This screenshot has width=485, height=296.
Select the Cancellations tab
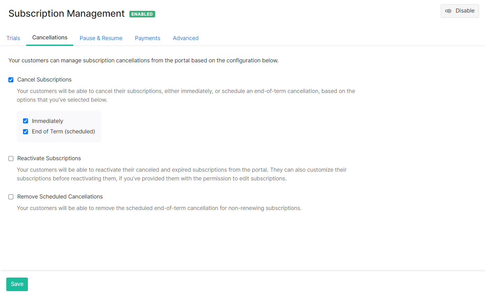point(50,37)
